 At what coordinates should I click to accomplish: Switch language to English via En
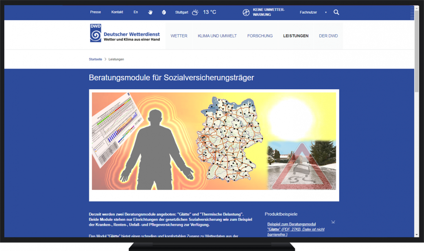(x=136, y=12)
